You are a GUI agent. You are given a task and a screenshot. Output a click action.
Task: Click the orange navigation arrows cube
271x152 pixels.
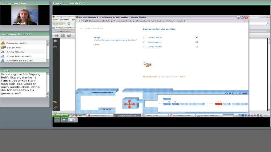coord(129,104)
